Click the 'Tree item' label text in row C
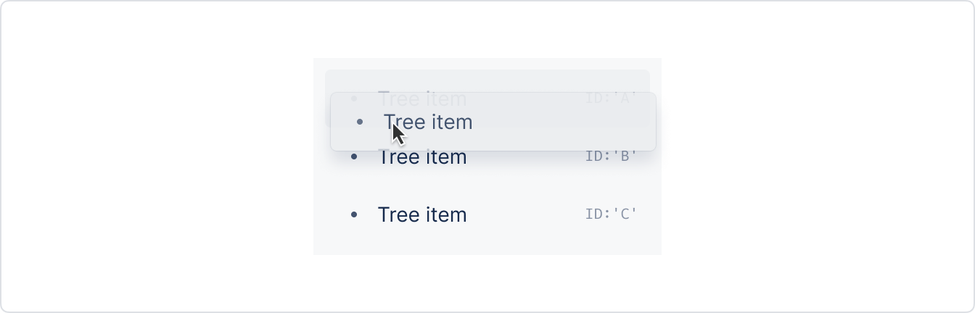The width and height of the screenshot is (975, 313). coord(422,214)
